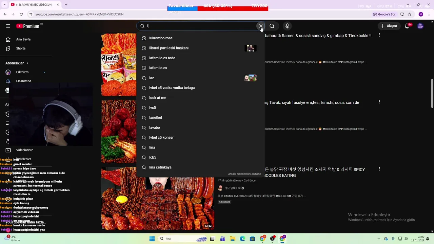This screenshot has height=244, width=434.
Task: Click "Arama tahminlerini bildirme" link
Action: coord(244,174)
